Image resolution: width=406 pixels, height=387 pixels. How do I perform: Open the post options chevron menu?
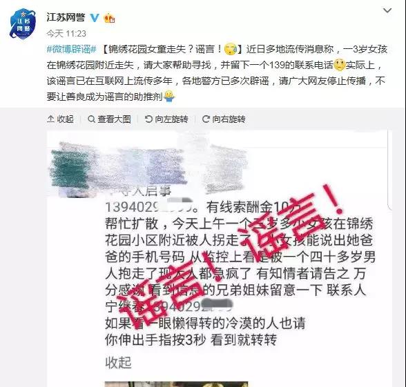pos(387,10)
